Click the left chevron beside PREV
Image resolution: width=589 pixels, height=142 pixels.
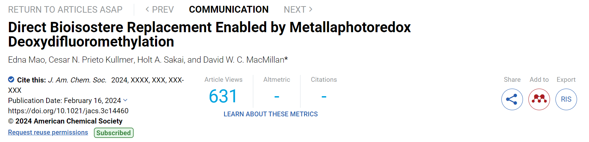click(x=147, y=10)
